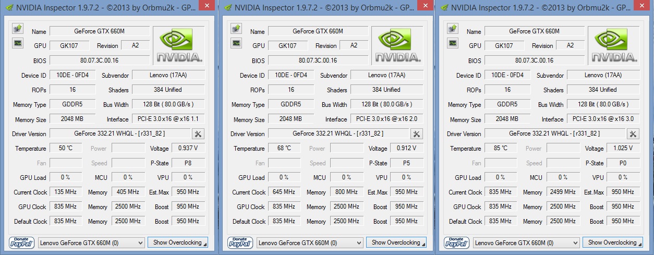Viewport: 654px width, 255px height.
Task: Click Show Overclocking in the P0 window
Action: (613, 242)
